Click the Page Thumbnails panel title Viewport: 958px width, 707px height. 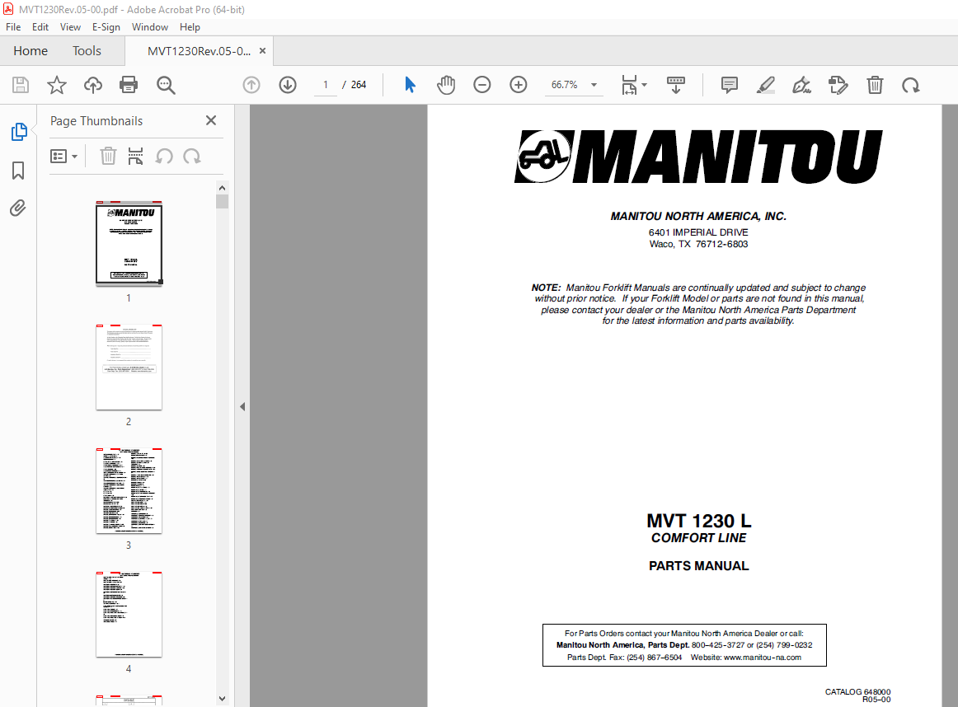pos(96,121)
